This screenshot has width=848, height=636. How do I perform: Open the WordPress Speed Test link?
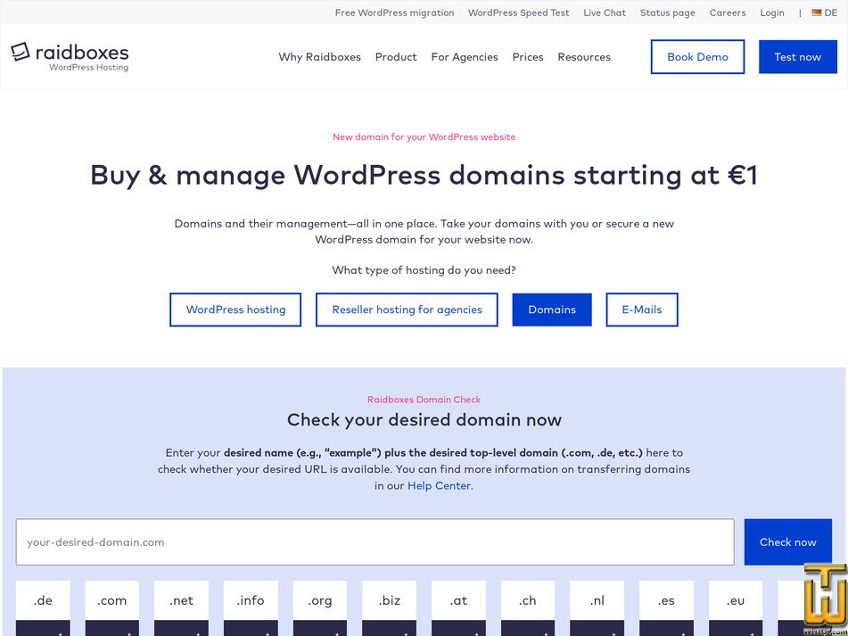point(518,12)
